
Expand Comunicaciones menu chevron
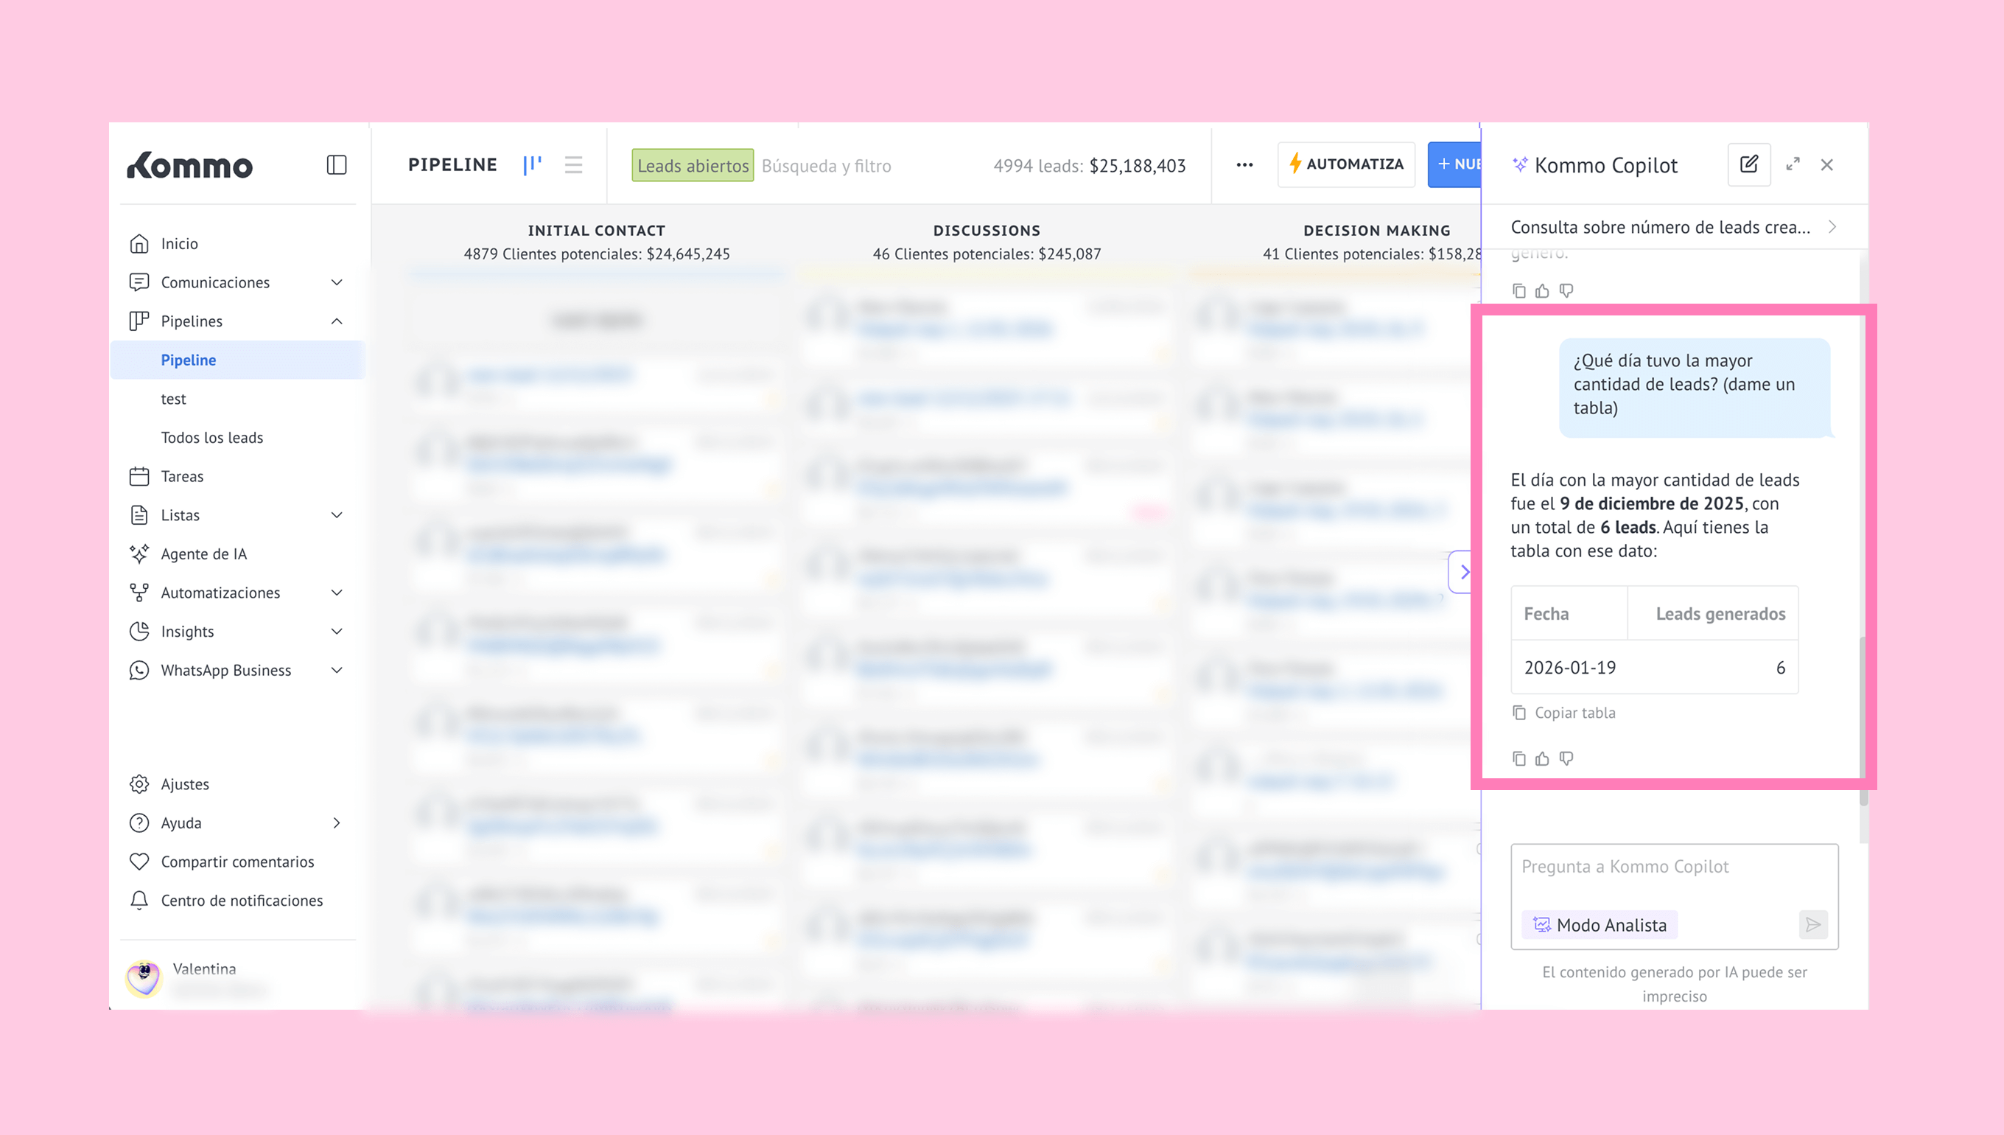[x=337, y=282]
